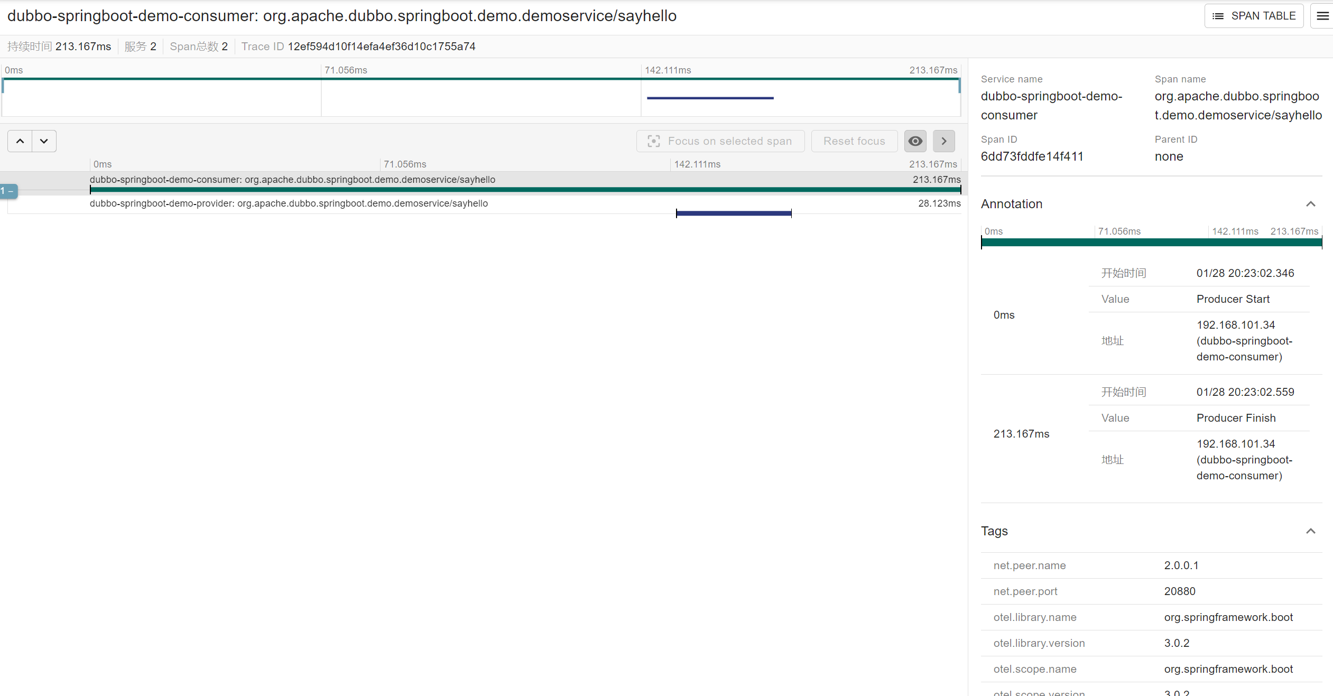1333x696 pixels.
Task: Click the Trace ID value
Action: pos(381,47)
